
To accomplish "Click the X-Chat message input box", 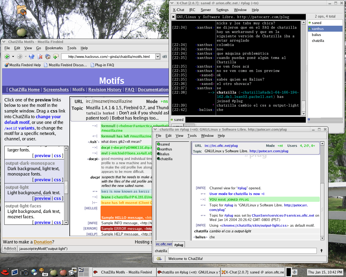I will pos(245,120).
